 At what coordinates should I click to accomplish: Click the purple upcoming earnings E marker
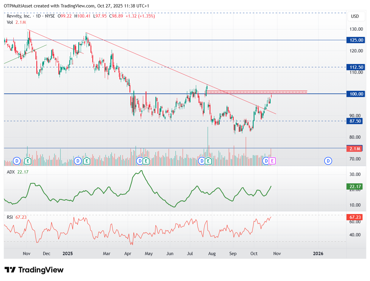tap(272, 161)
